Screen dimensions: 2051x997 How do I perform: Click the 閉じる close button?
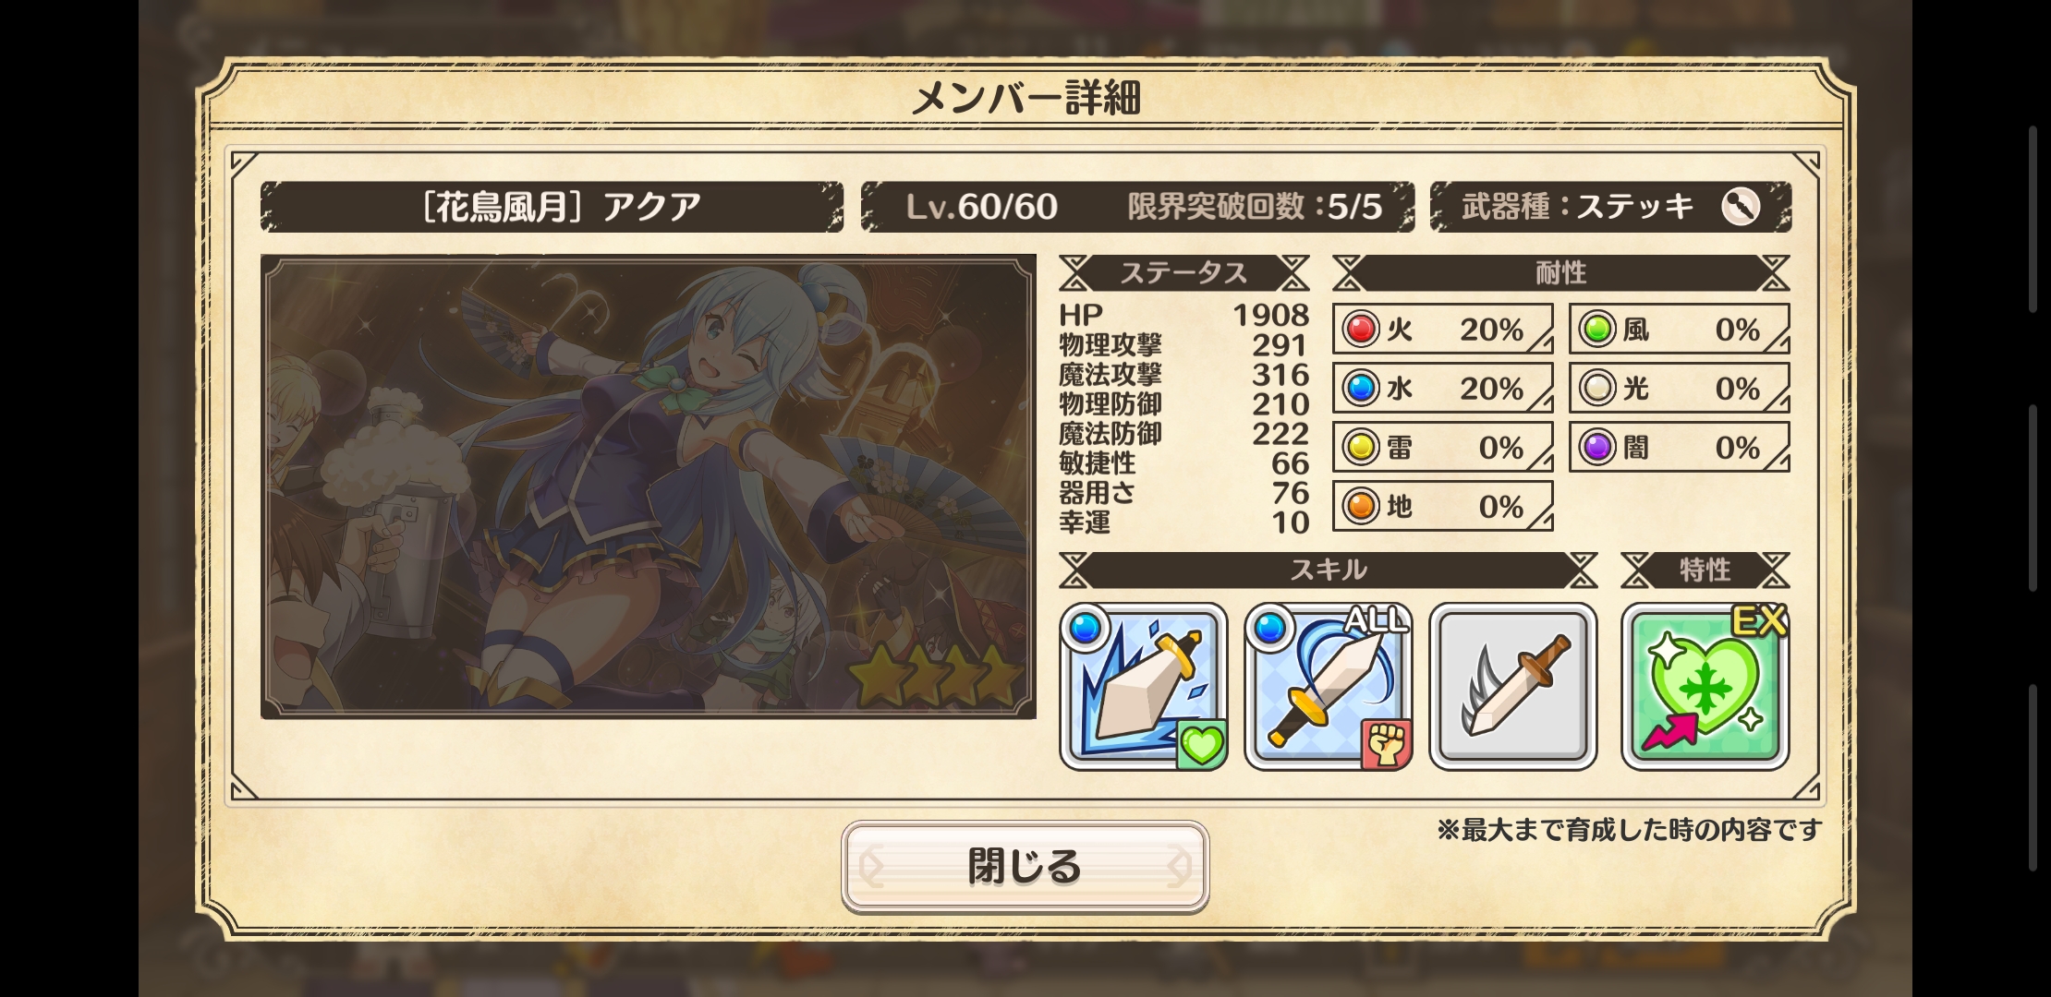pos(1025,866)
